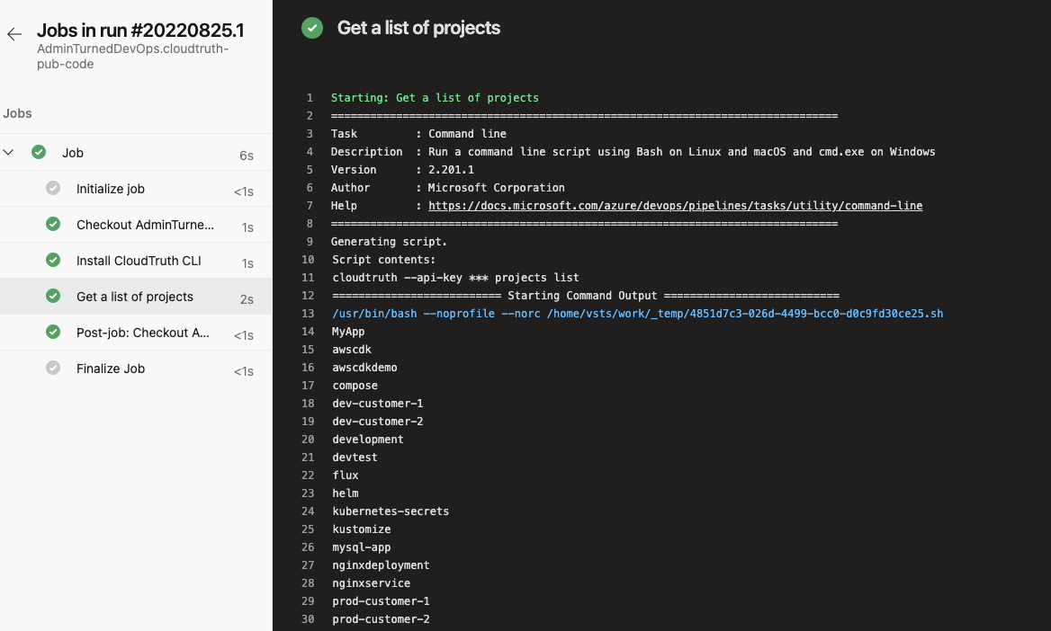Click the nginxdeployment output line

coord(381,565)
